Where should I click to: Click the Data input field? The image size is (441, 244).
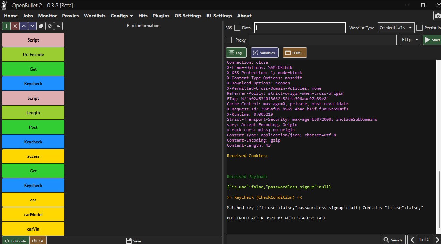(x=300, y=28)
